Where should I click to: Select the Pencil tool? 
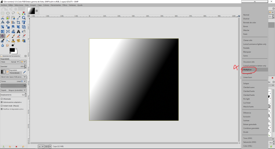coord(8,36)
